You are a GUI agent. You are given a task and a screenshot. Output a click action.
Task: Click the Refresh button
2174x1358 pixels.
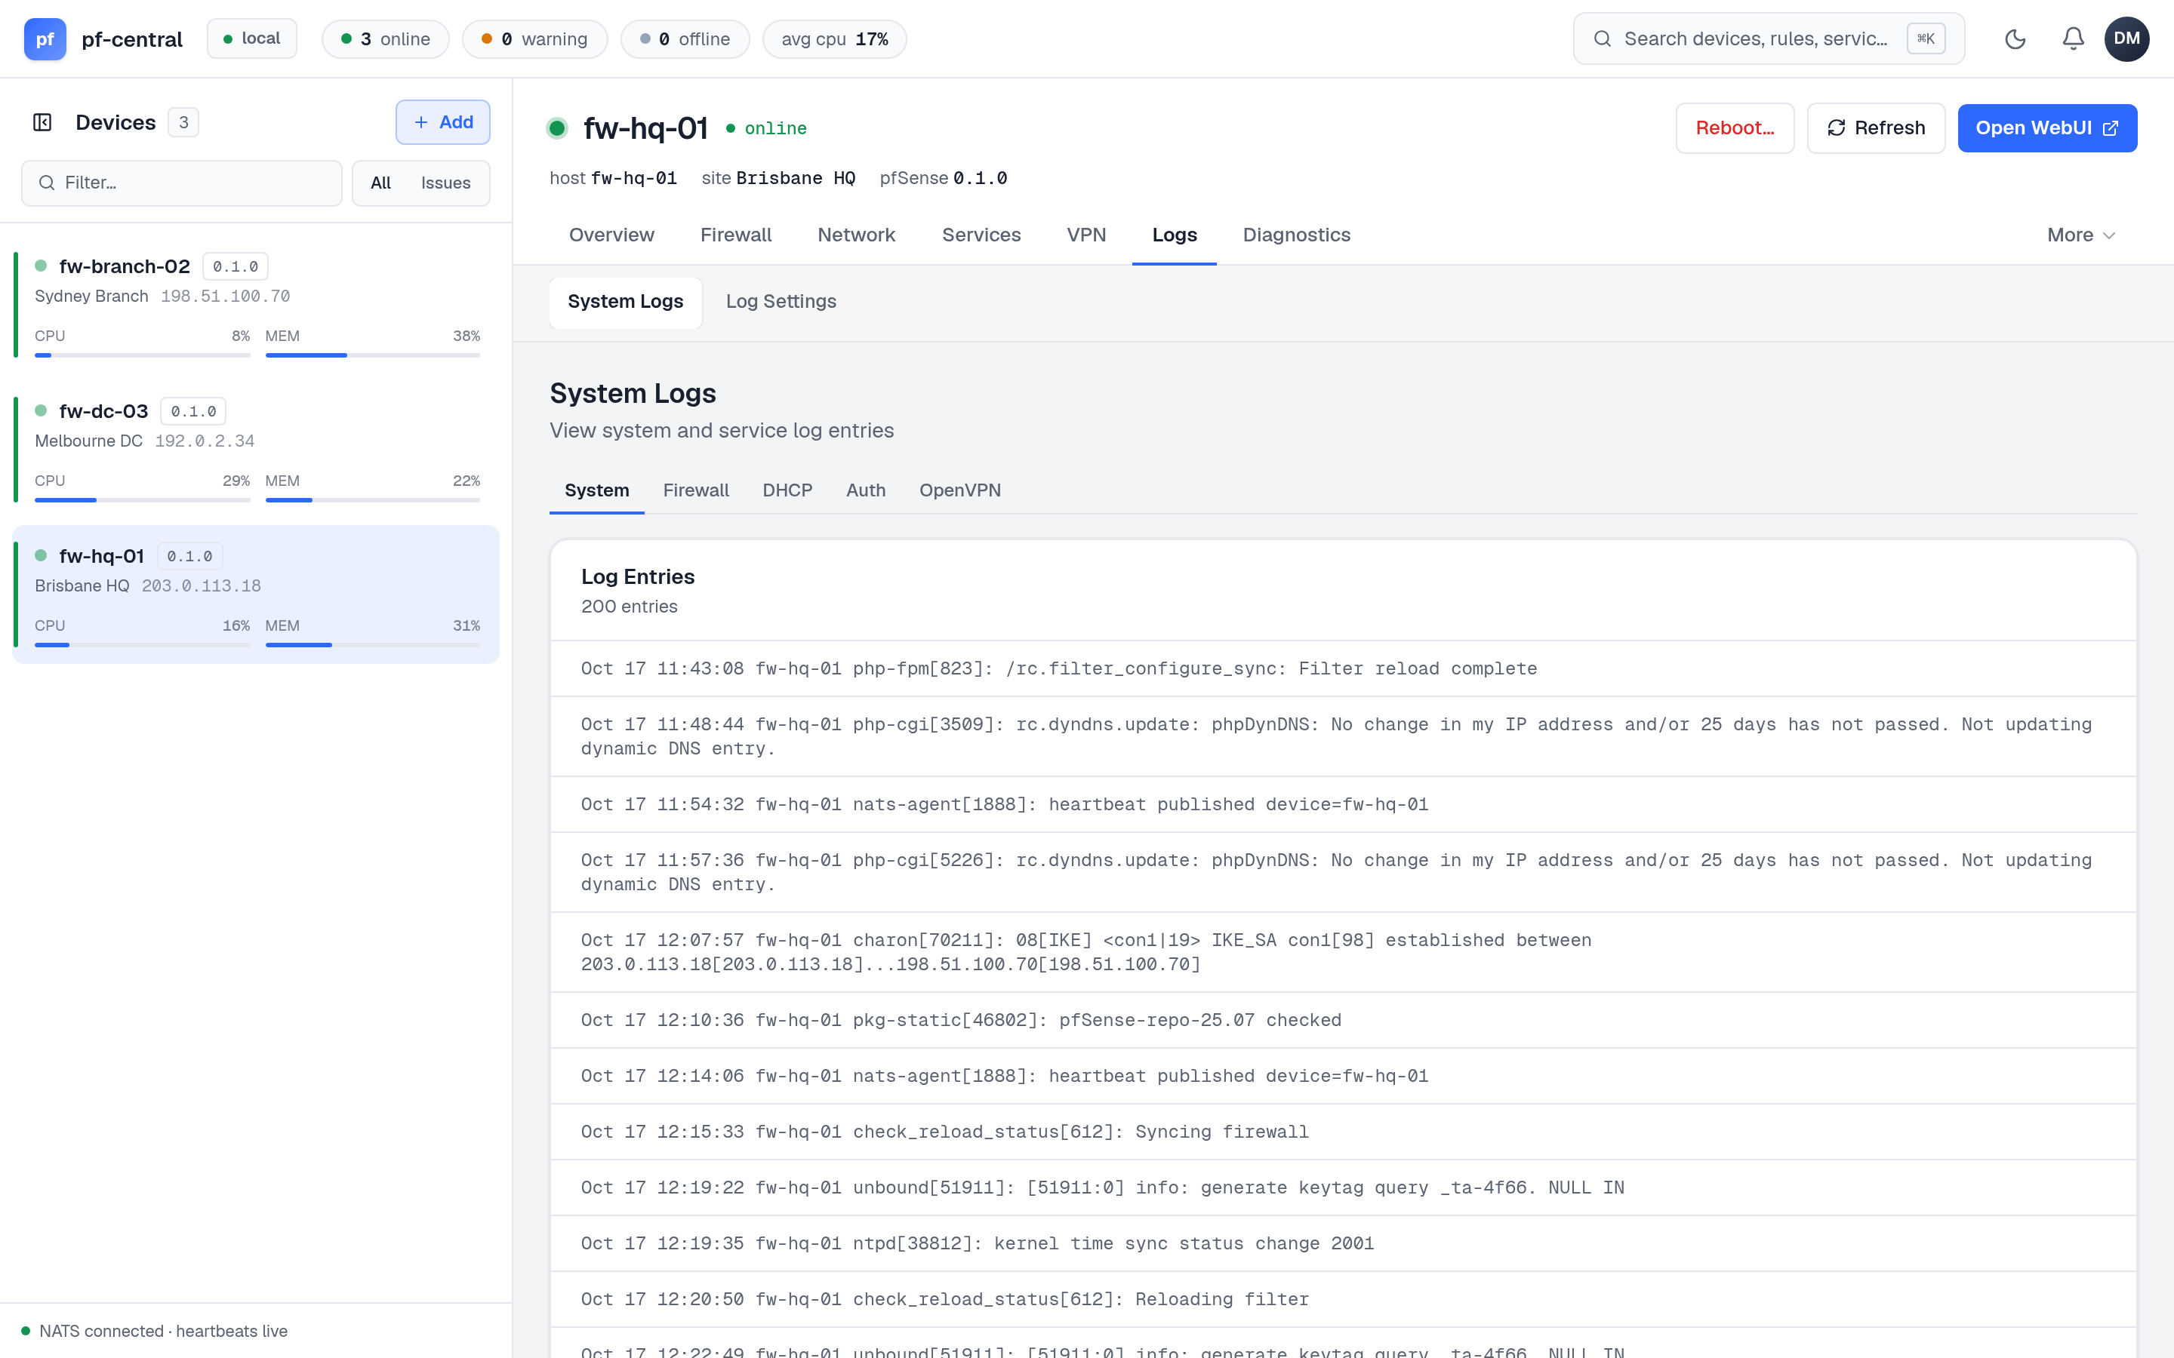[x=1876, y=128]
